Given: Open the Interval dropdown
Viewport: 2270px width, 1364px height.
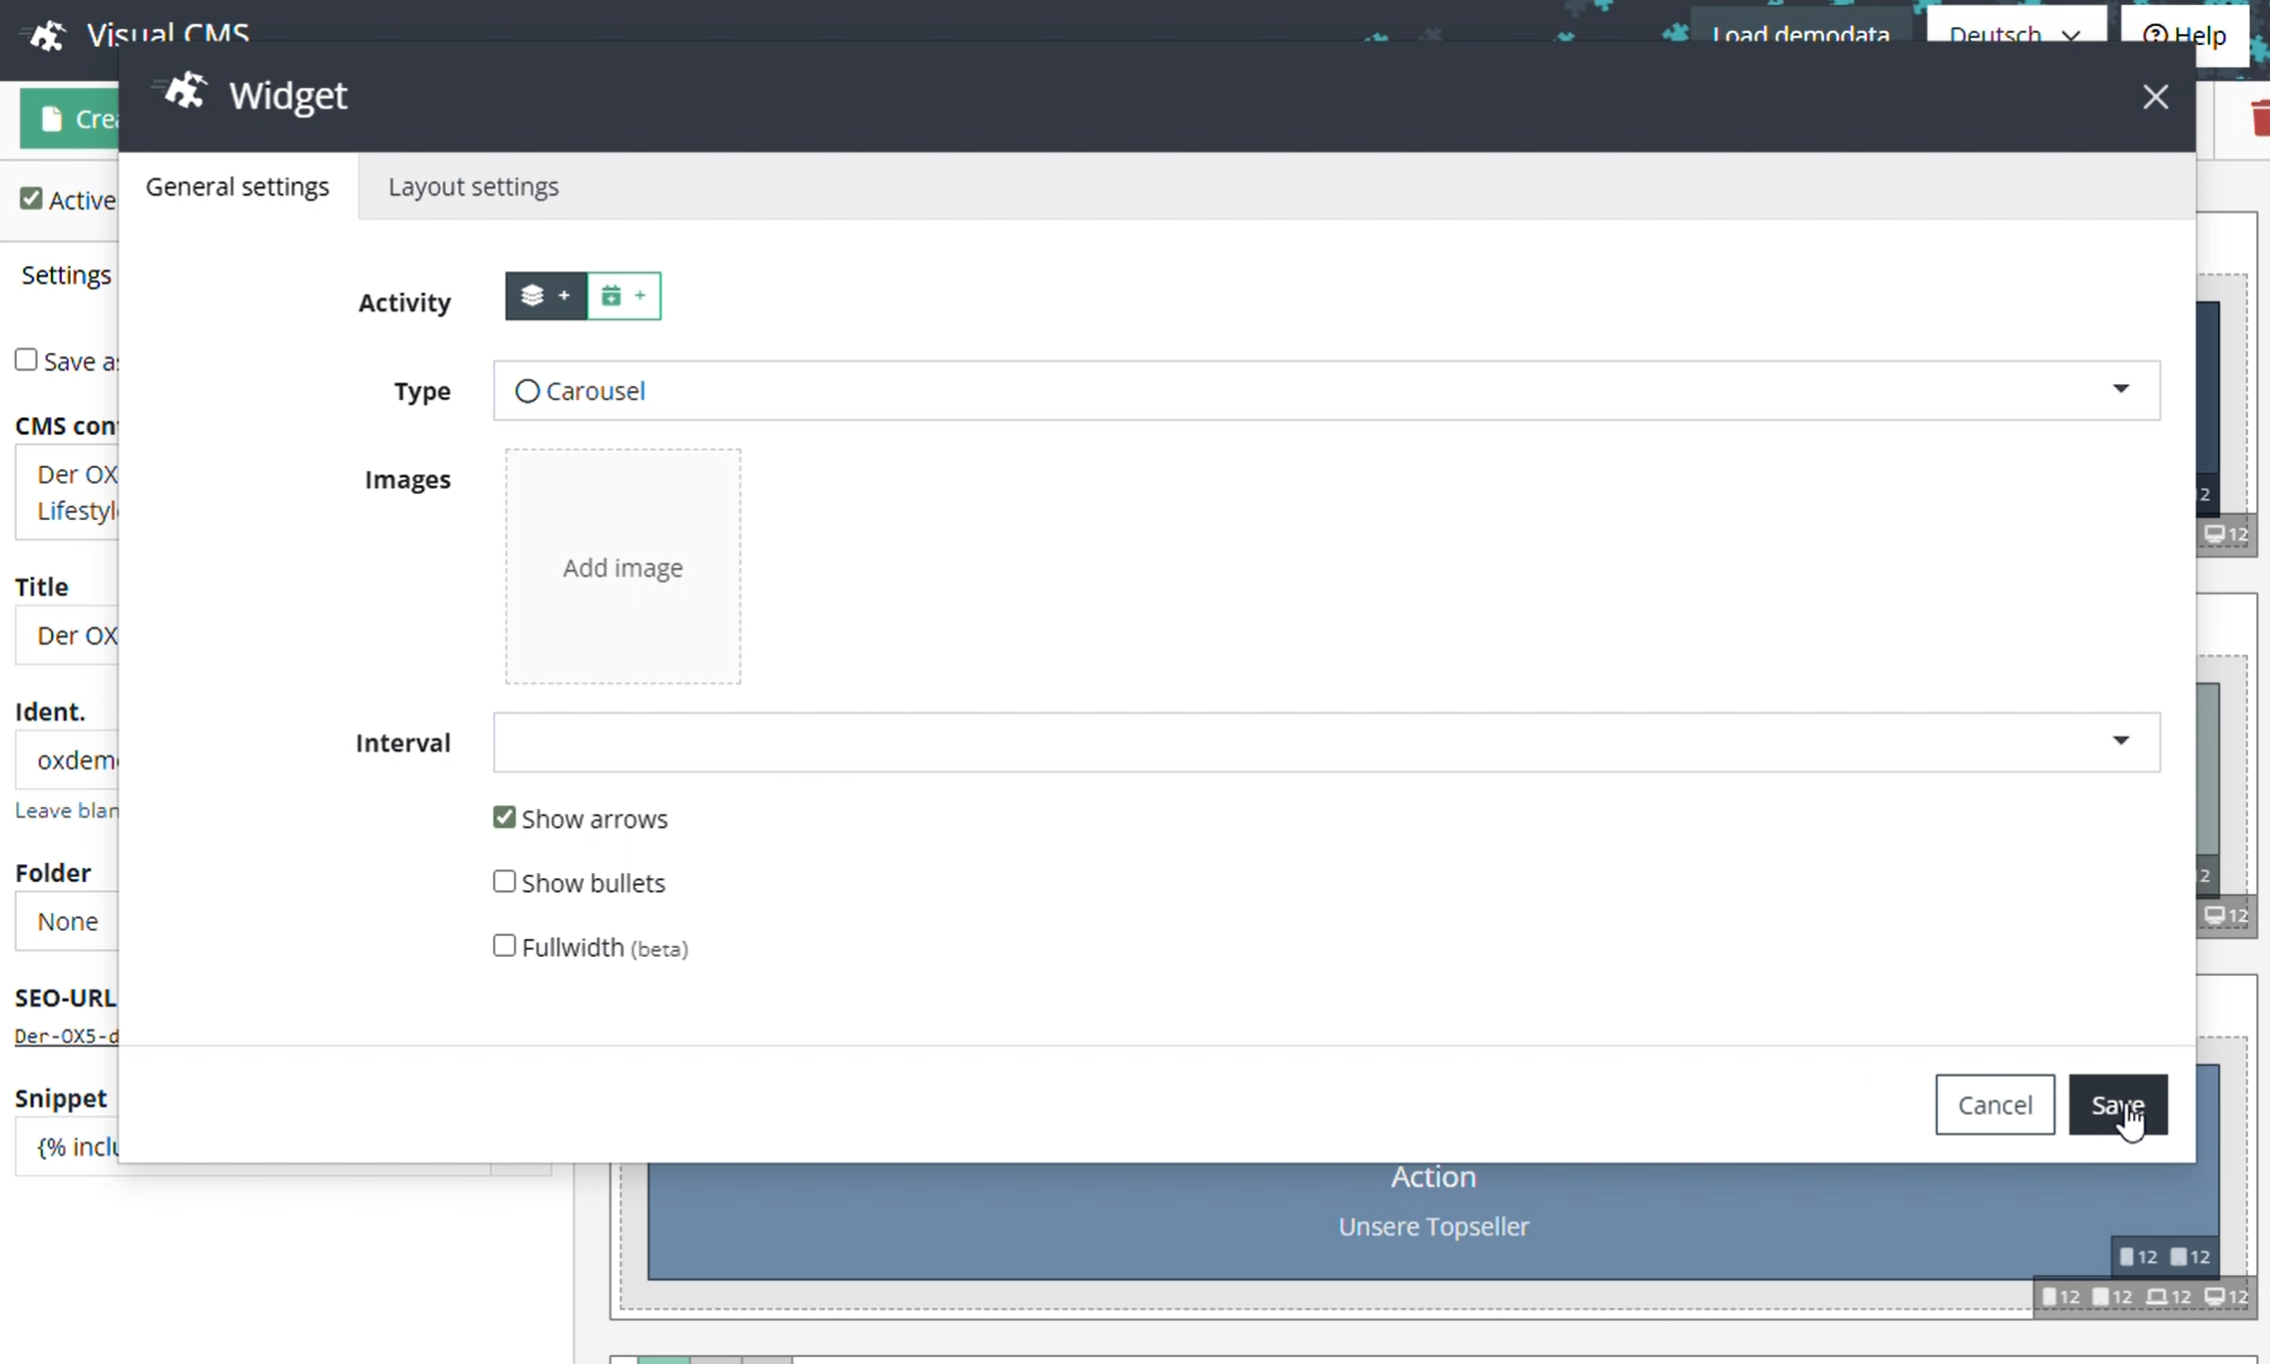Looking at the screenshot, I should tap(2120, 741).
